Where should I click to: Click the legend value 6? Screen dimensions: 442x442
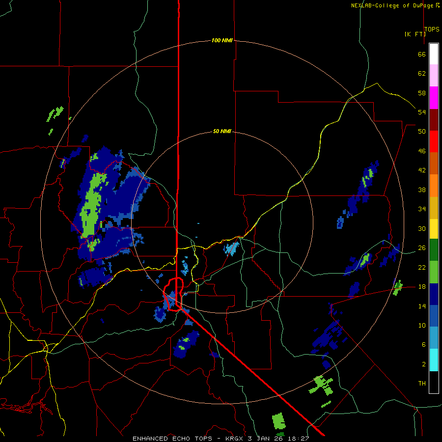tap(424, 345)
